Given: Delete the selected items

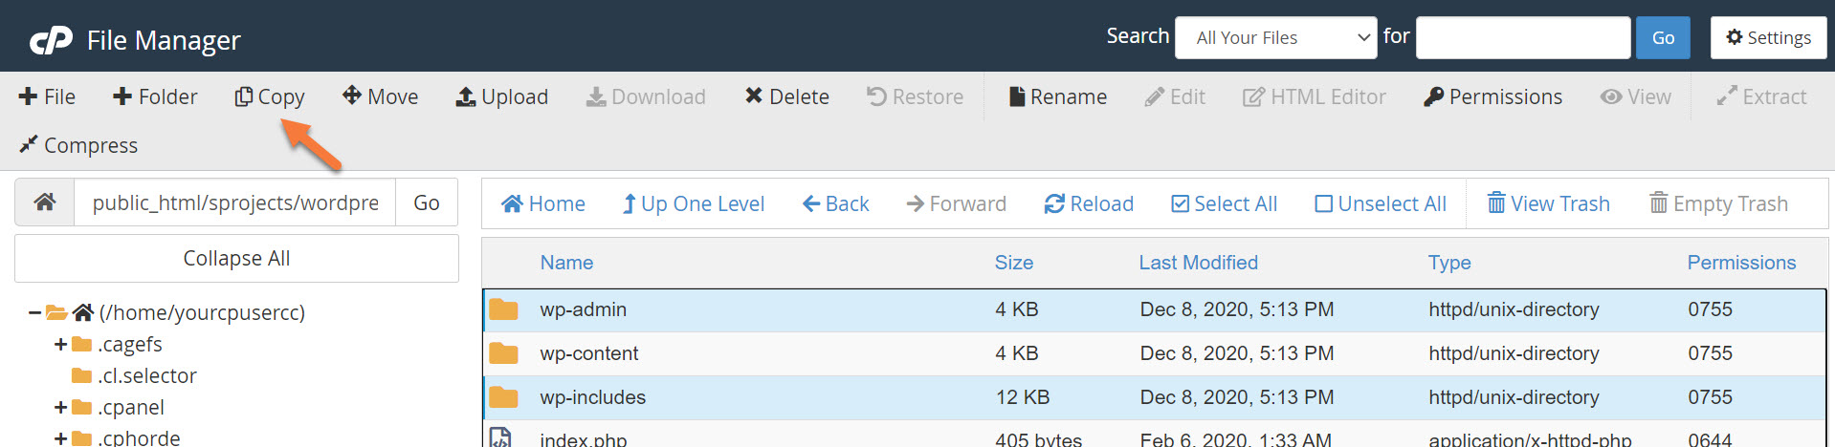Looking at the screenshot, I should pyautogui.click(x=786, y=96).
